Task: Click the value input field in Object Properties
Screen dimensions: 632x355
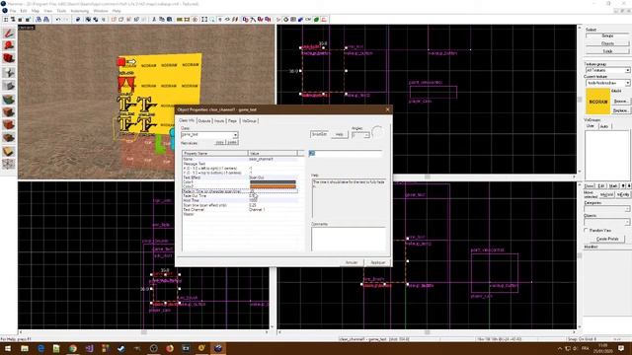Action: [345, 154]
